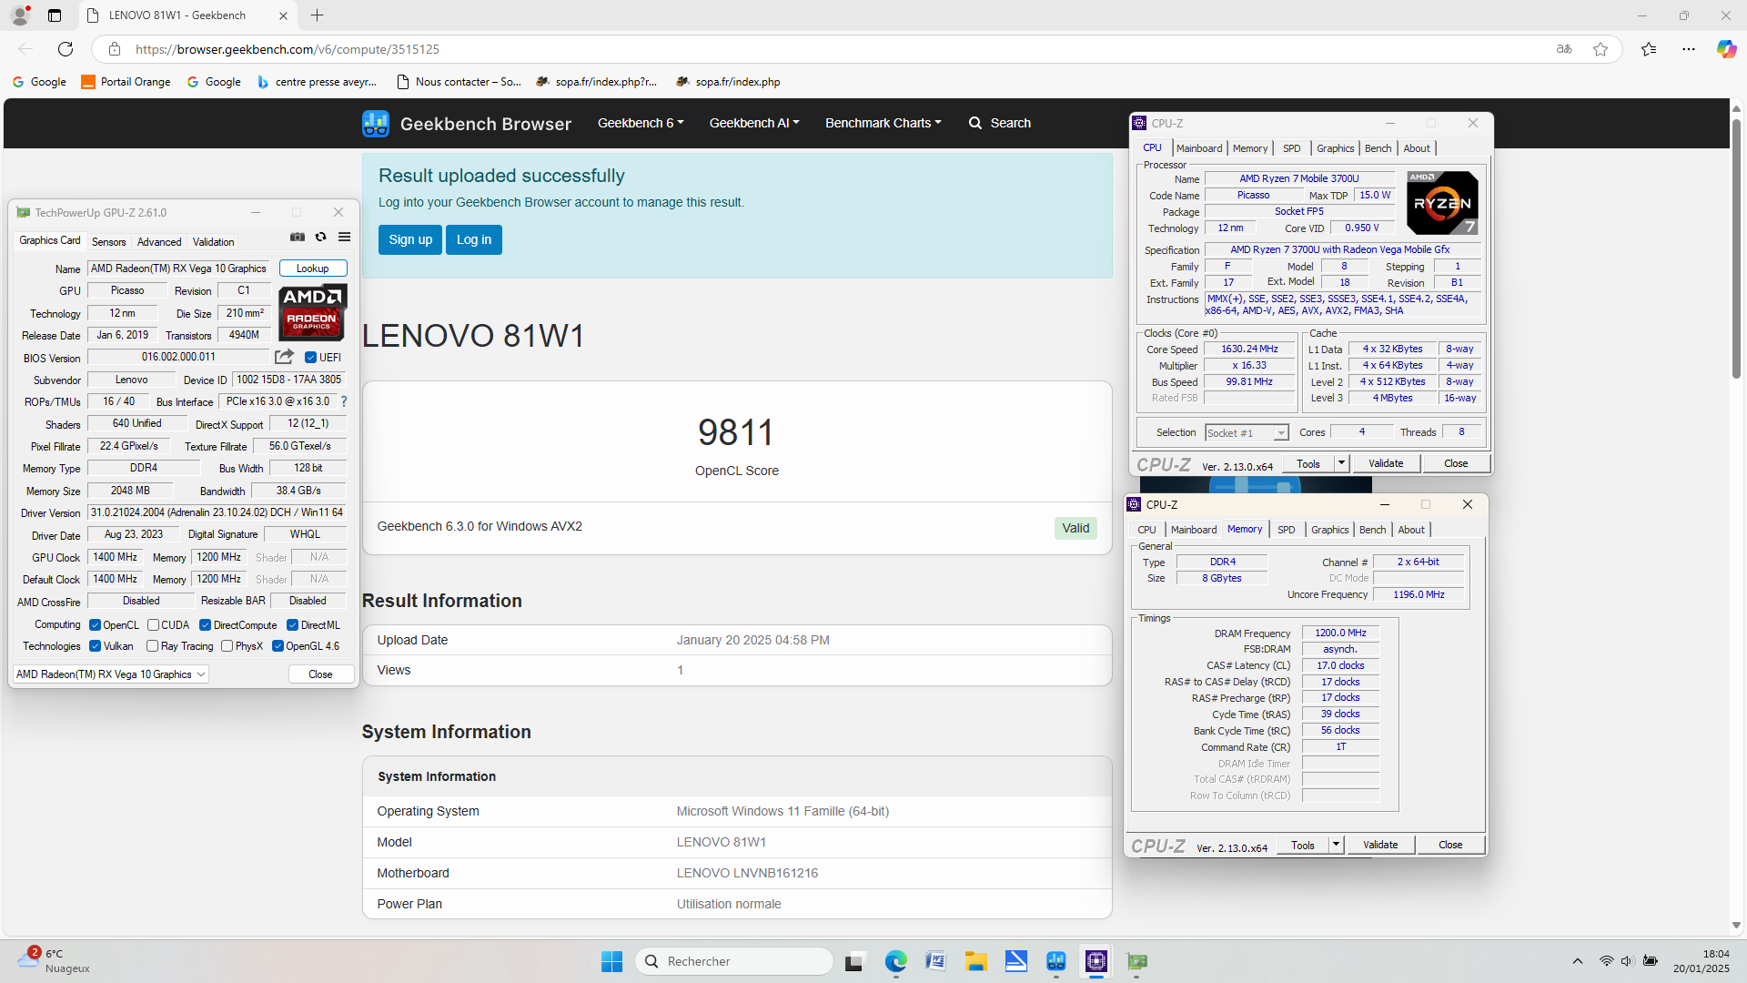The height and width of the screenshot is (983, 1747).
Task: Expand the Geekbench AI dropdown menu
Action: [x=754, y=123]
